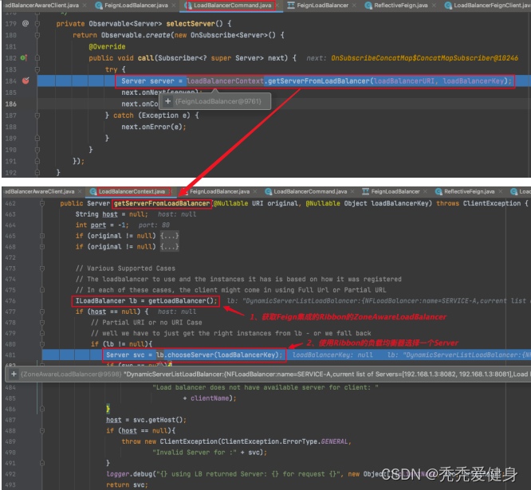This screenshot has width=531, height=490.
Task: Click line number 186 in the gutter
Action: point(10,104)
